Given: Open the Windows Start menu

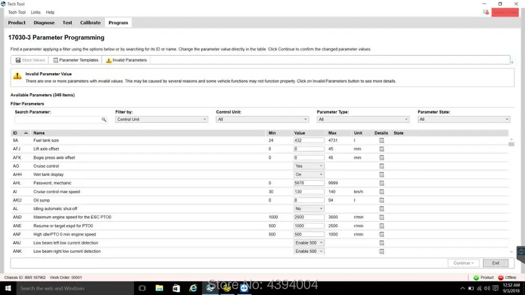Looking at the screenshot, I should [8, 288].
